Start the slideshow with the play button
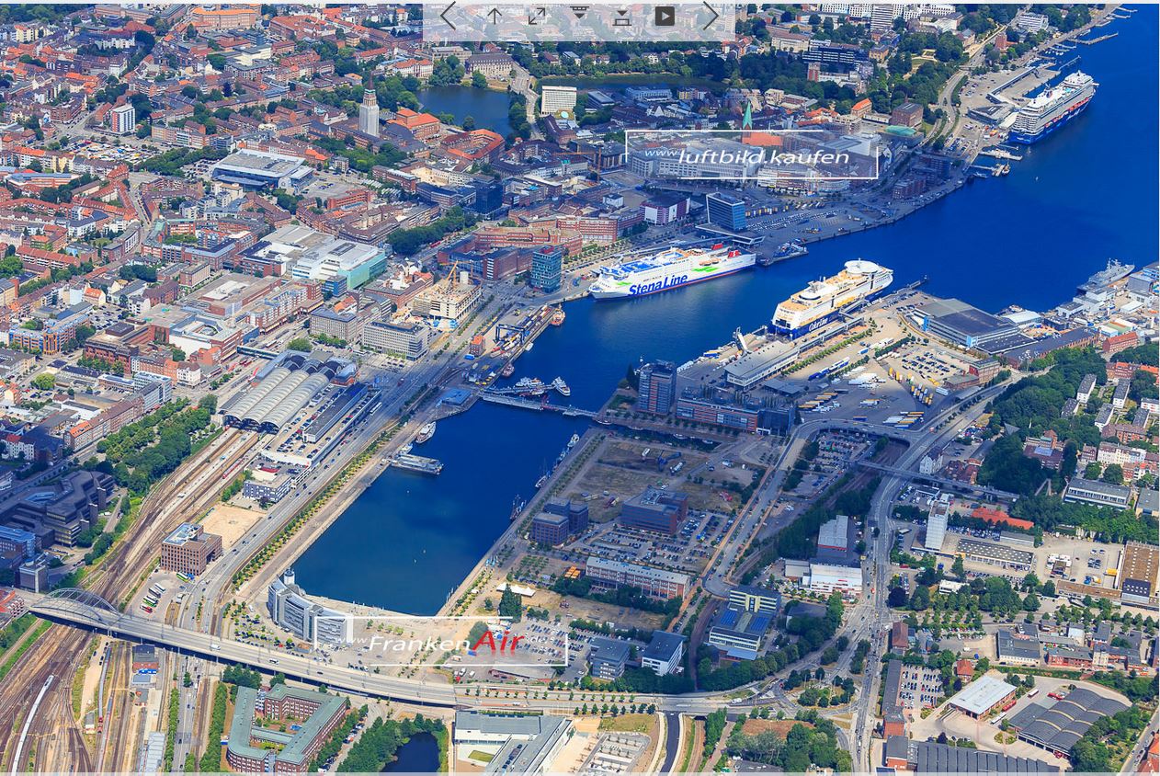Screen dimensions: 1160x776 click(665, 16)
